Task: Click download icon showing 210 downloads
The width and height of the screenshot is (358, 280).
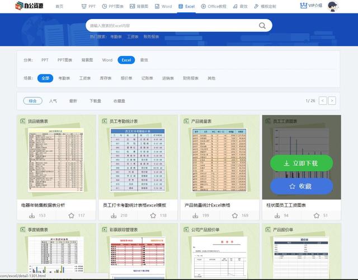Action: coord(114,216)
